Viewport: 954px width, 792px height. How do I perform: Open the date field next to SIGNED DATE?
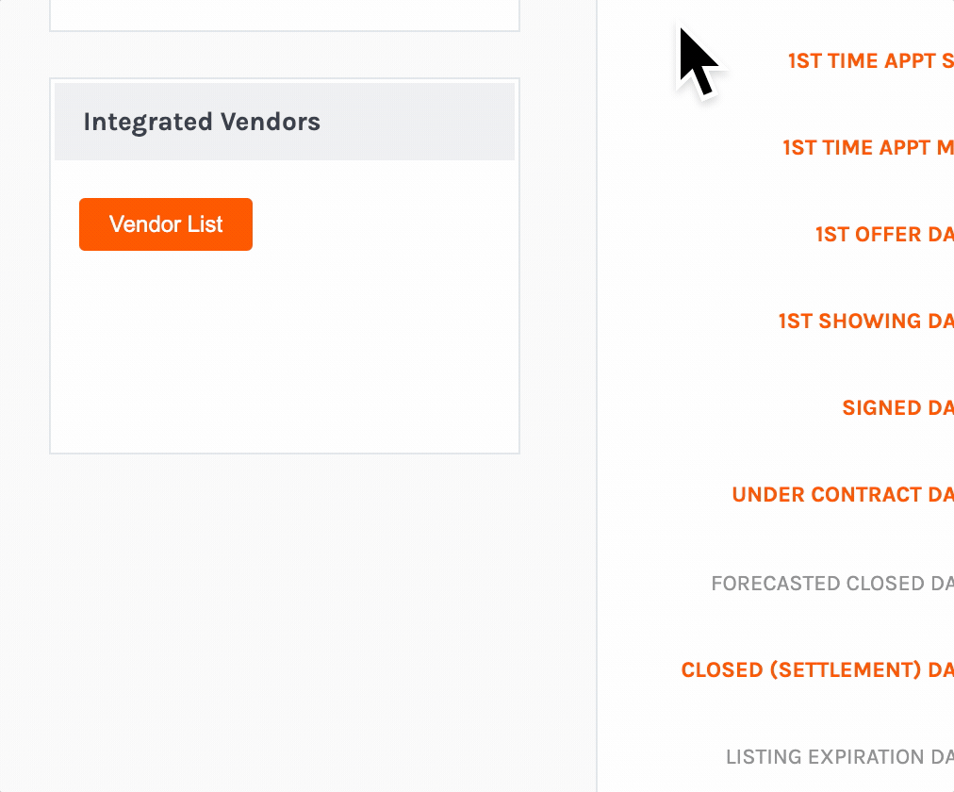pos(950,407)
